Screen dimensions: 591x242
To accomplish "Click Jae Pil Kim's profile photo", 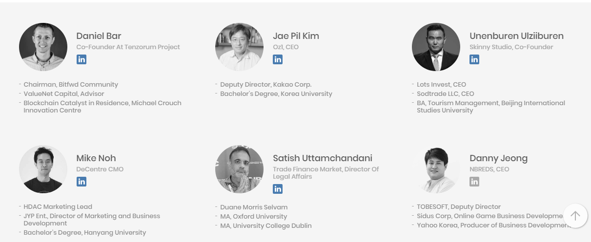I will [x=239, y=47].
